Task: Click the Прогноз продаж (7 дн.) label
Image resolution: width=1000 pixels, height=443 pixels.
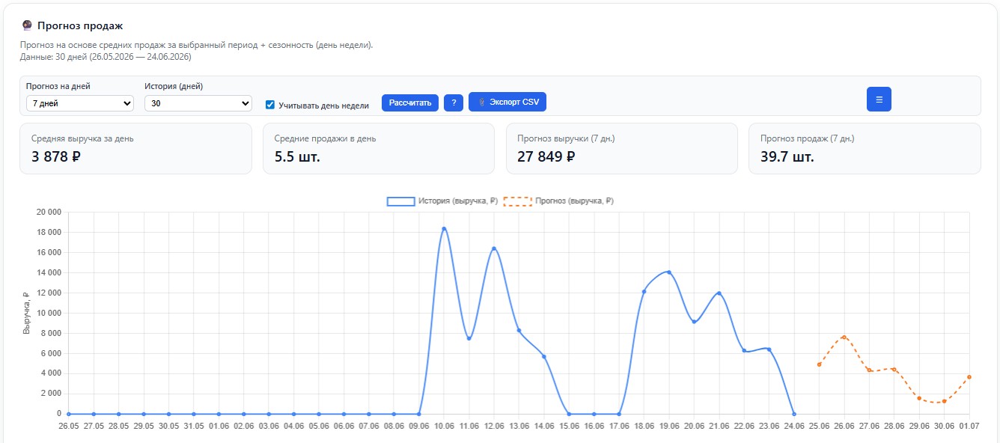Action: [807, 138]
